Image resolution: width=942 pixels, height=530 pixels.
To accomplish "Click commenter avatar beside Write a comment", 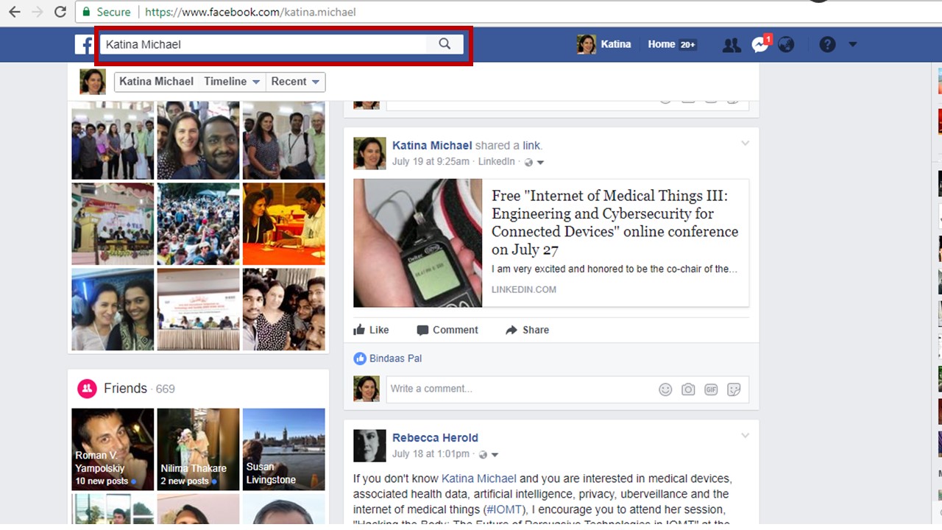I will (x=366, y=389).
